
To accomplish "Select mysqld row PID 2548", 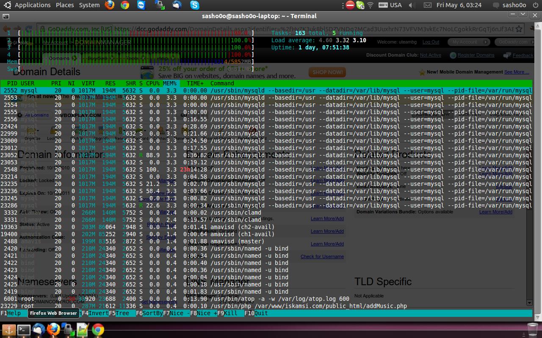I will [266, 169].
